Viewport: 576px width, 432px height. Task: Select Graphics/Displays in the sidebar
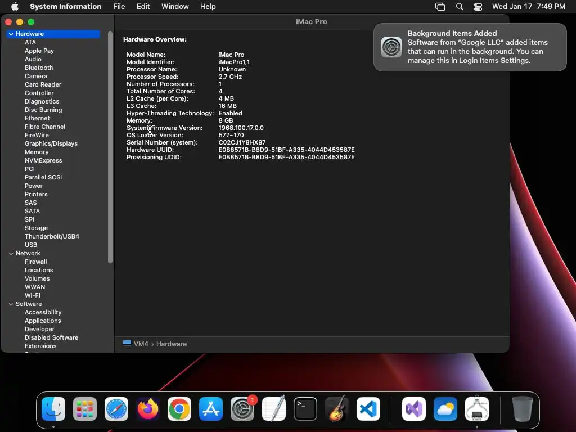(x=51, y=143)
